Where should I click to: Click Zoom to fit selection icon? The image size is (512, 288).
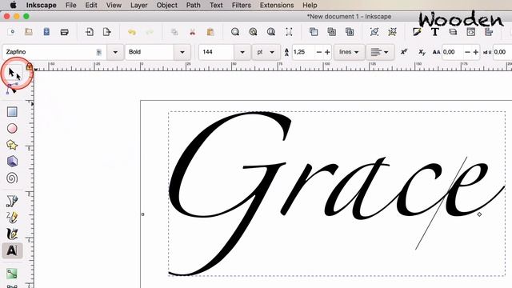tap(235, 32)
